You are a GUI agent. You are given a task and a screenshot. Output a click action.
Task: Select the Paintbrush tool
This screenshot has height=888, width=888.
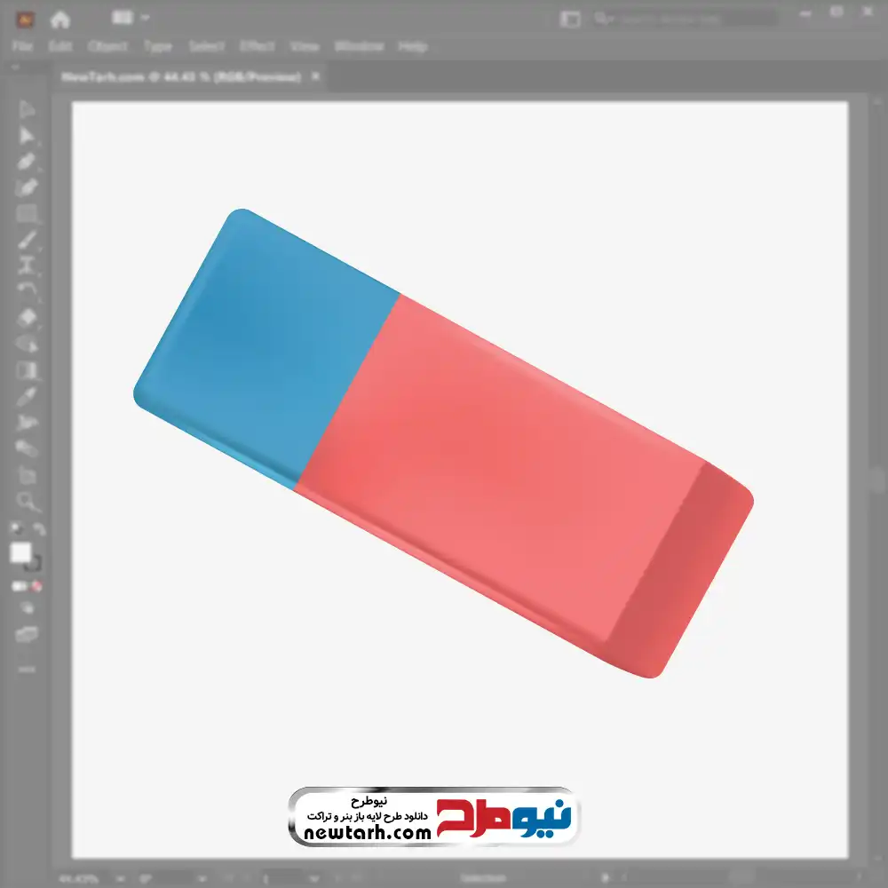click(x=28, y=240)
